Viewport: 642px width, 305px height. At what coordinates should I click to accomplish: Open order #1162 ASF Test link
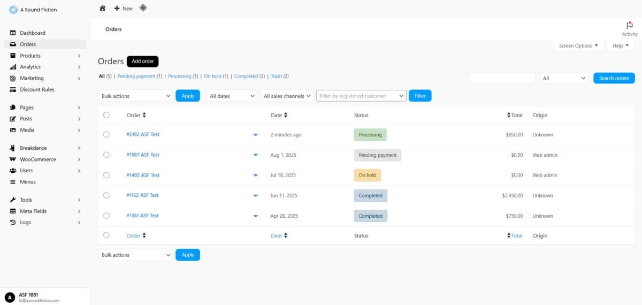142,195
